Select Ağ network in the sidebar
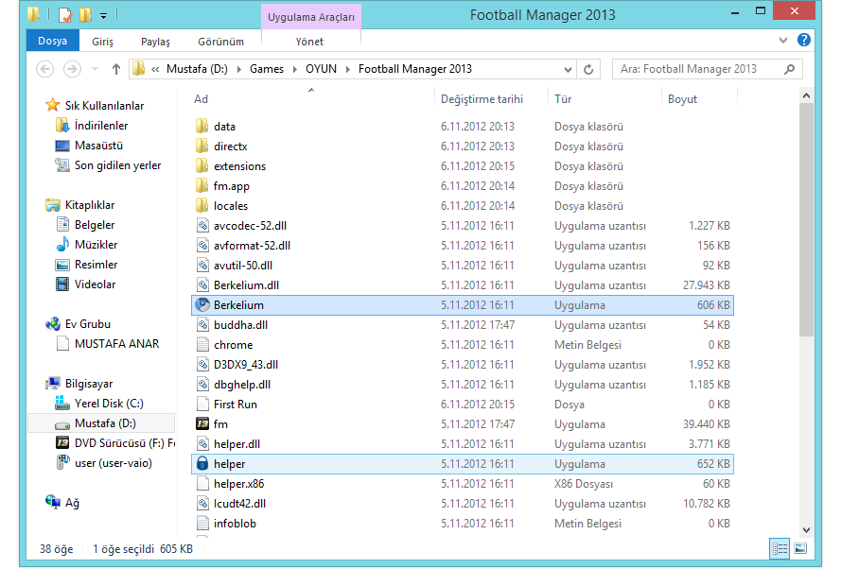Image resolution: width=841 pixels, height=586 pixels. click(72, 503)
